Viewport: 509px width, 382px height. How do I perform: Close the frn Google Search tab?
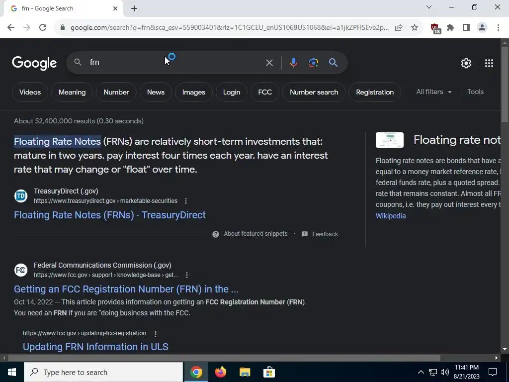115,8
